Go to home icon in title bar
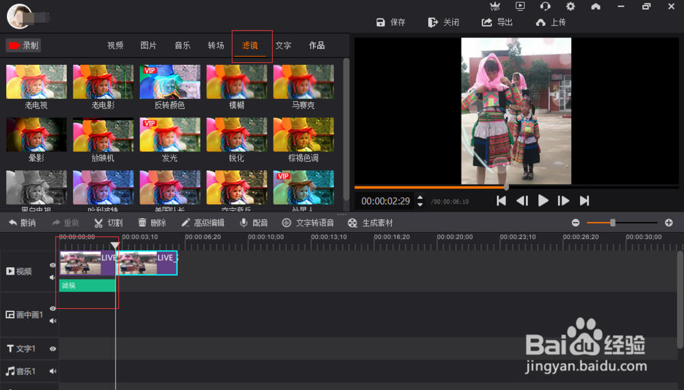 (x=596, y=6)
